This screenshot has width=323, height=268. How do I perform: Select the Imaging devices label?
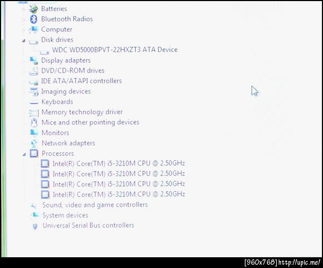[66, 91]
